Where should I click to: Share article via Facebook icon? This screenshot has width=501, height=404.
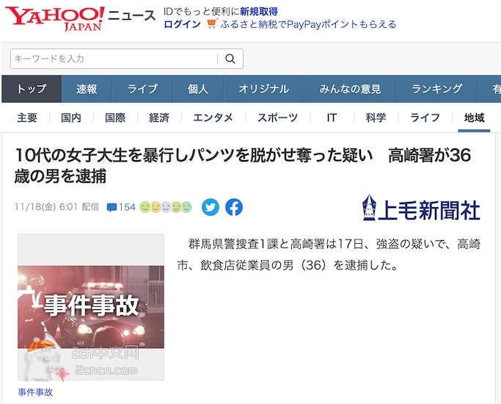tap(234, 207)
